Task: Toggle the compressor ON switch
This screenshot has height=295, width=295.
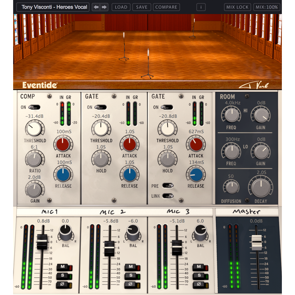Action: 35,107
